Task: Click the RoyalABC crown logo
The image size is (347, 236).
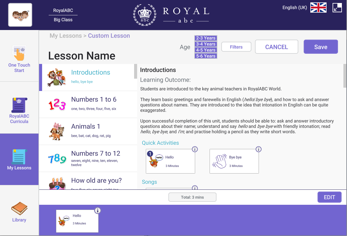Action: coord(145,15)
